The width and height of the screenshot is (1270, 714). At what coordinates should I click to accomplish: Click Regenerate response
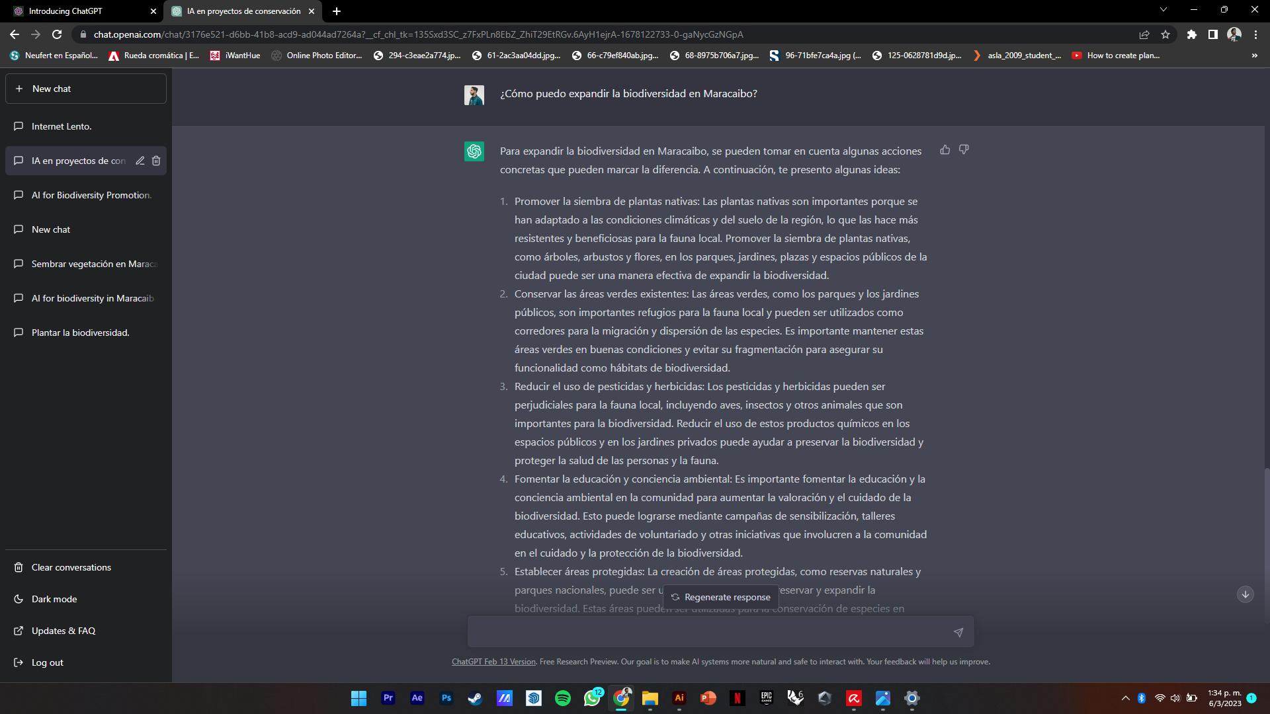tap(721, 597)
